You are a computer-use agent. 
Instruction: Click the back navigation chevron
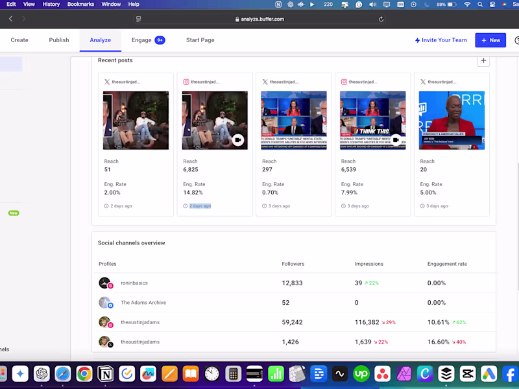click(x=10, y=19)
